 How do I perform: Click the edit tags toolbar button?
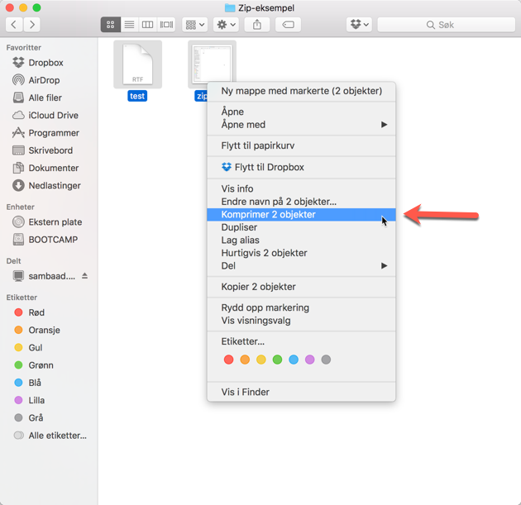[x=288, y=25]
